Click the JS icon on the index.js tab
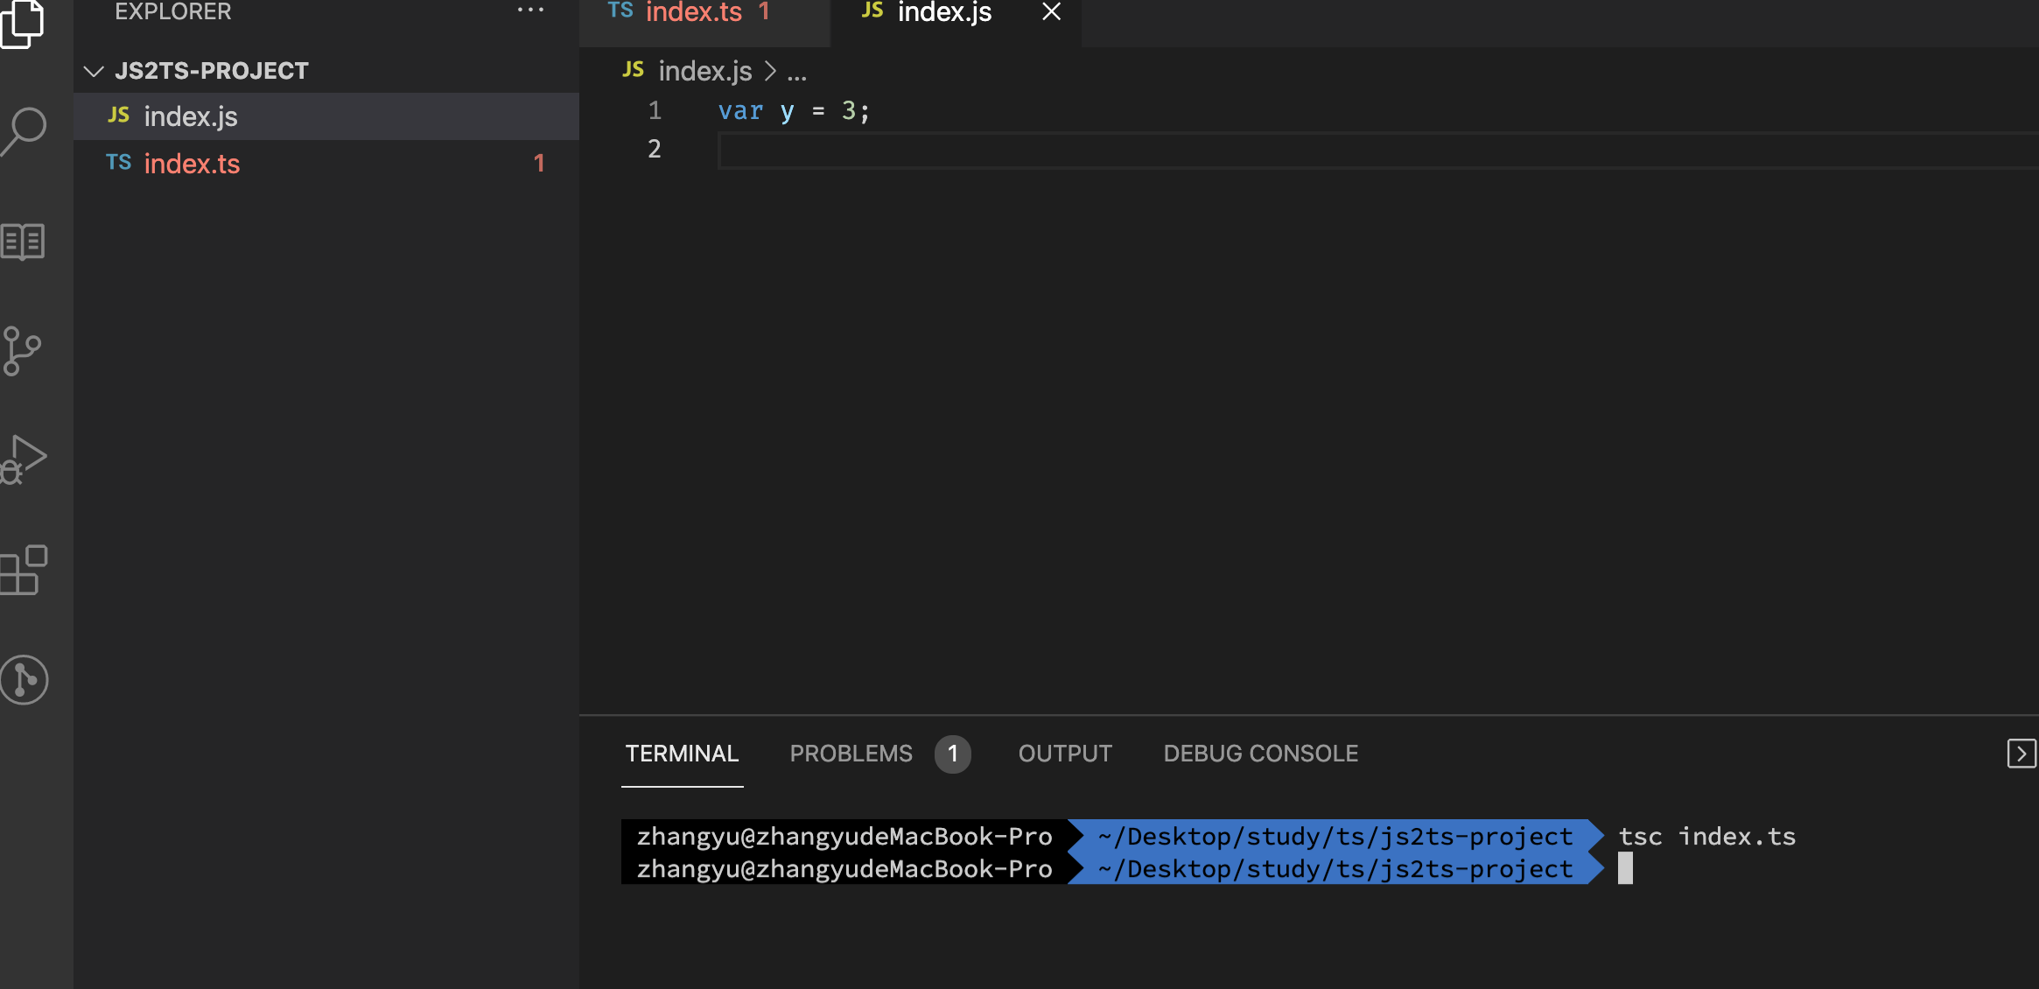 tap(871, 12)
